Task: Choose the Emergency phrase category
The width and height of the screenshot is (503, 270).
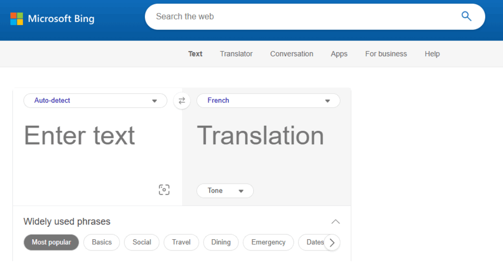Action: coord(268,242)
